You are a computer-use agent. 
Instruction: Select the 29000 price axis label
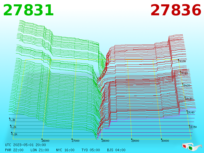(135, 141)
